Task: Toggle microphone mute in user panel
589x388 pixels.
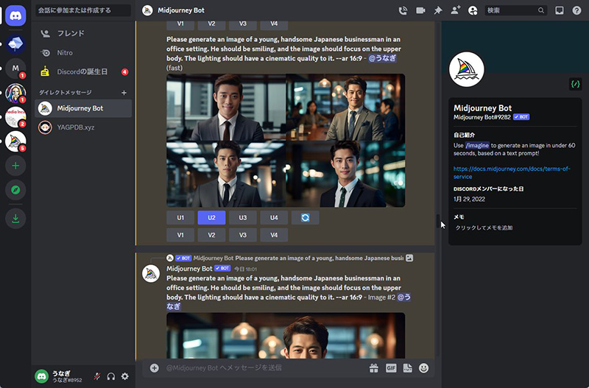Action: (x=97, y=376)
